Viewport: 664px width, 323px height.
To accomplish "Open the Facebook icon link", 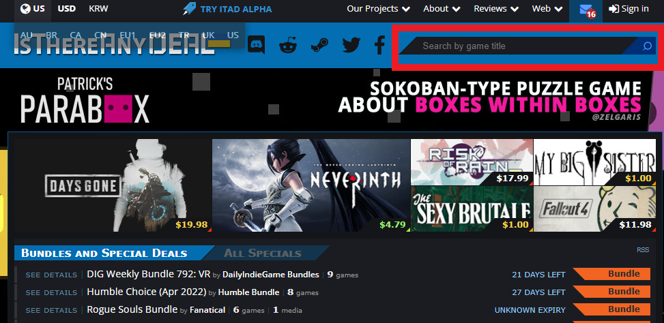I will (x=380, y=45).
